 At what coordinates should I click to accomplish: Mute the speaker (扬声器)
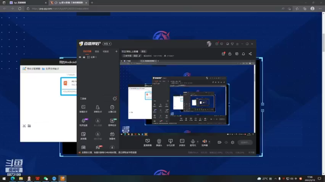(x=205, y=142)
